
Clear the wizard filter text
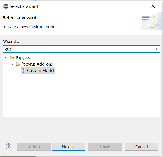pyautogui.click(x=156, y=49)
